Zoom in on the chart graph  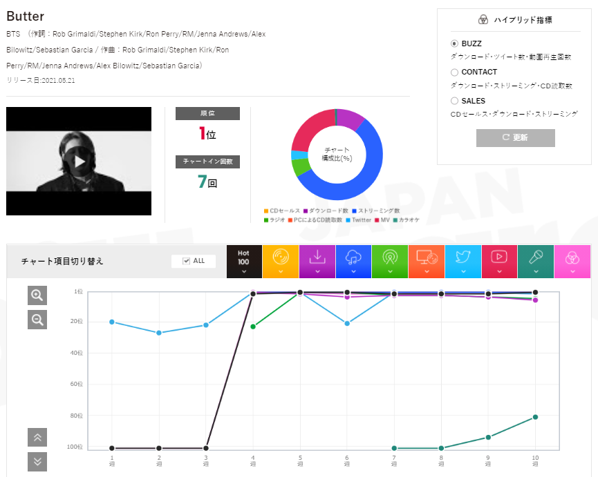pos(37,295)
